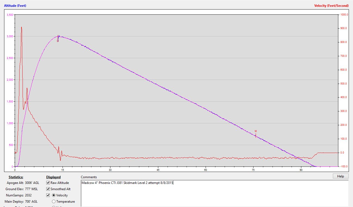Toggle the Smoothed Alt checkbox

48,189
